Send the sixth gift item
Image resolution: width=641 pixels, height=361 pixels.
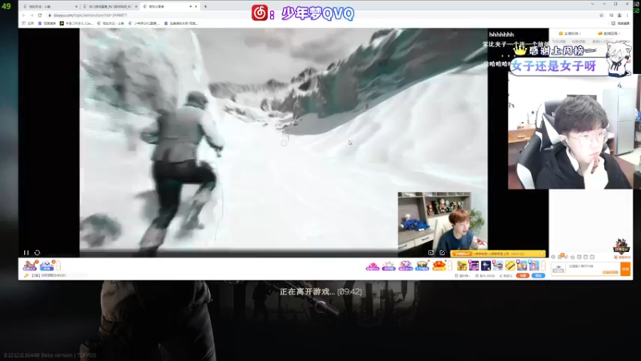click(x=522, y=266)
